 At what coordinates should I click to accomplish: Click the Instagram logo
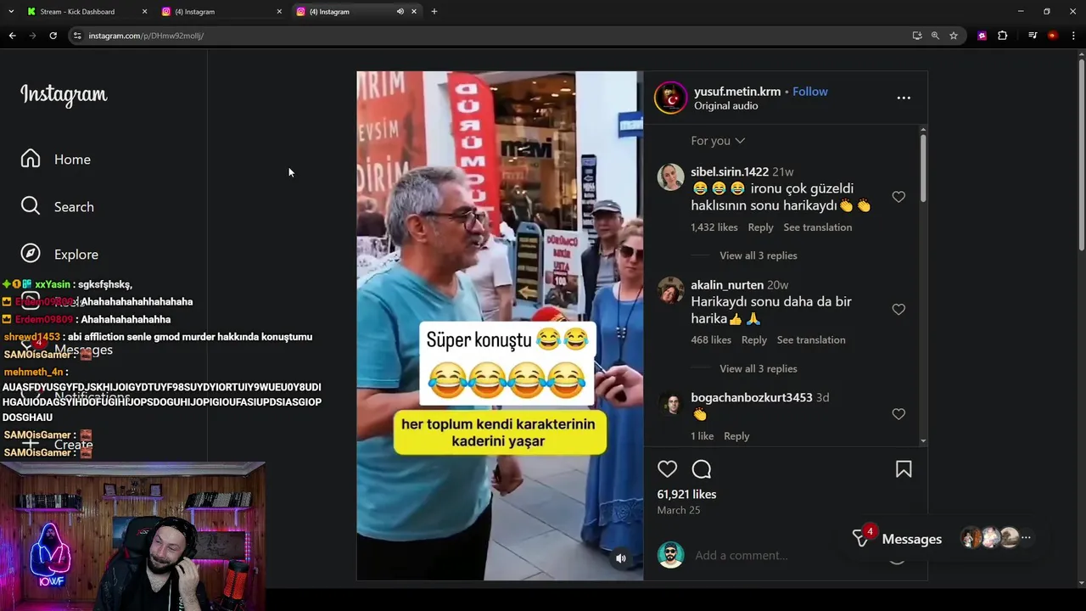pos(64,95)
